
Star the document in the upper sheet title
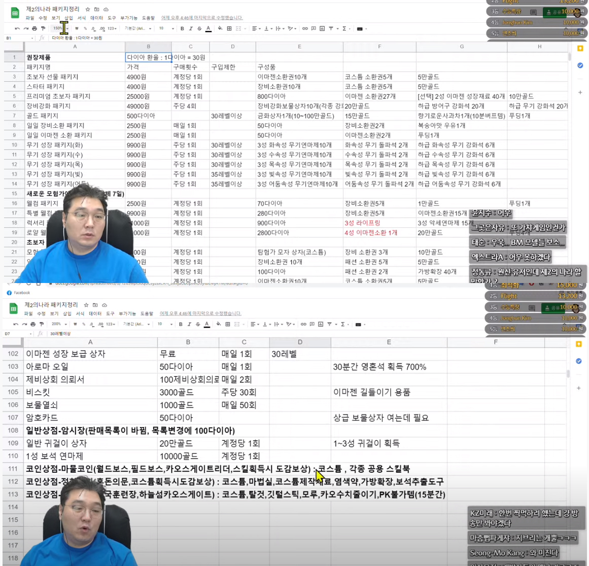(x=88, y=9)
